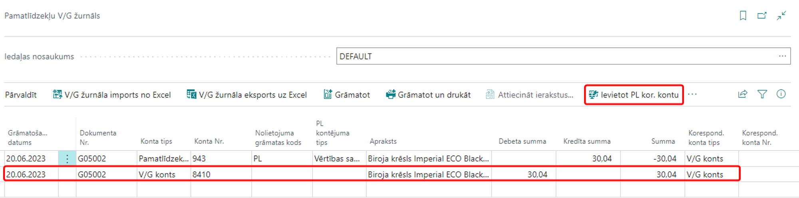Click Grāmatot un drukāt action

pyautogui.click(x=428, y=95)
